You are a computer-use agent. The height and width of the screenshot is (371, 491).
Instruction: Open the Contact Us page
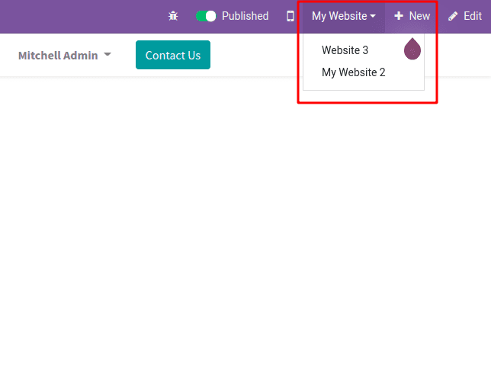point(173,55)
